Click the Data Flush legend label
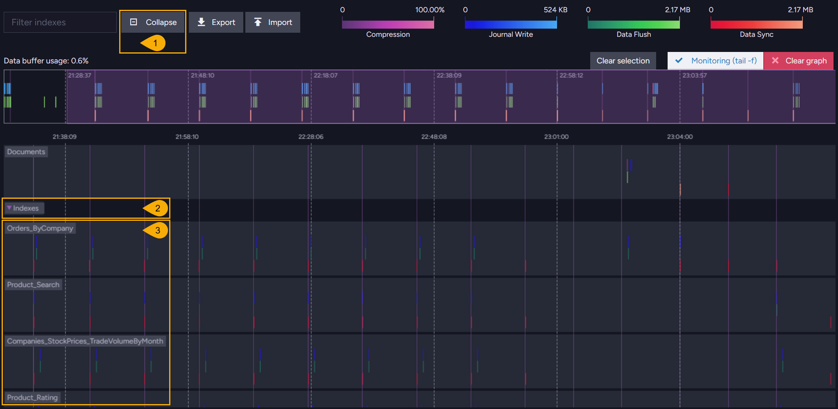The image size is (838, 409). 634,34
